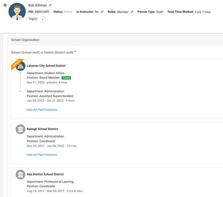This screenshot has height=197, width=223.
Task: Edit Roles with the pencil icon
Action: 132,12
